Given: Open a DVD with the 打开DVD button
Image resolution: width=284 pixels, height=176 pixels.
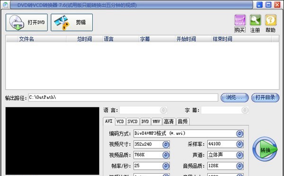Looking at the screenshot, I should click(27, 22).
